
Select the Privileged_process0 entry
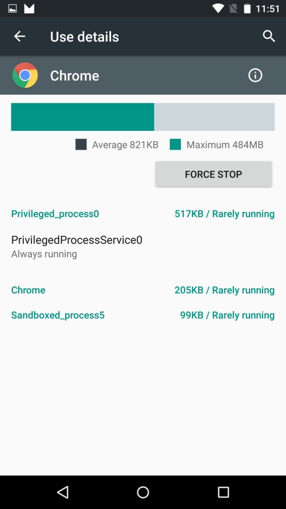pos(143,214)
